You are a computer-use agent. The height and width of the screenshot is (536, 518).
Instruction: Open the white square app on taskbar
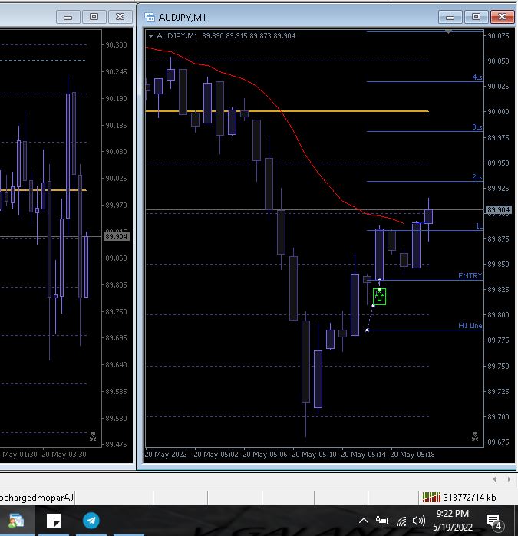pyautogui.click(x=54, y=521)
